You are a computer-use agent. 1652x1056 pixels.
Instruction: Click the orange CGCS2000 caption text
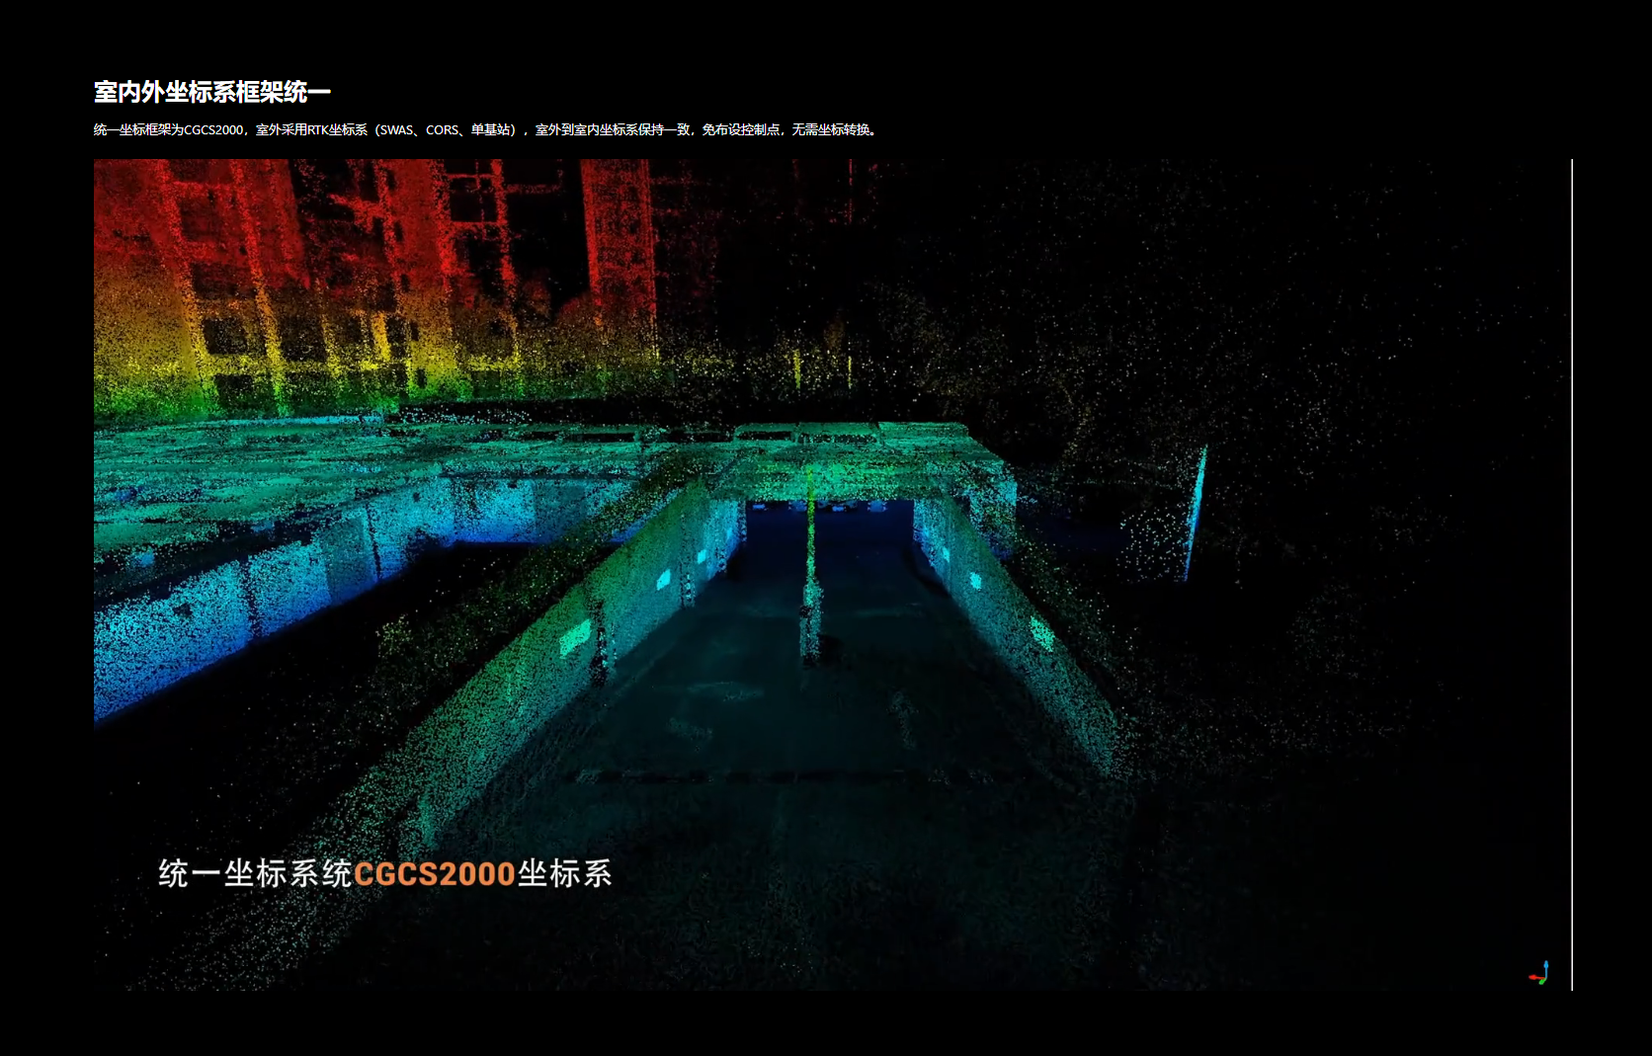[434, 874]
